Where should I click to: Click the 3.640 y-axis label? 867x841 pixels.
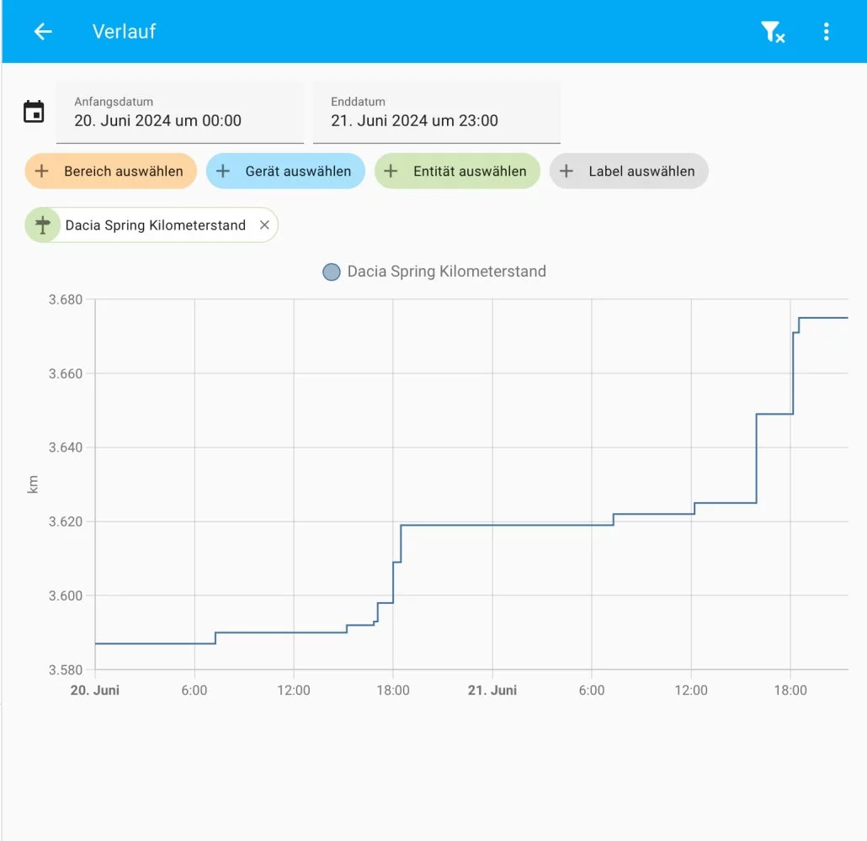[x=66, y=447]
